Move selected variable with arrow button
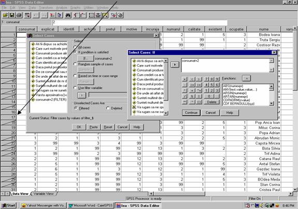298x209 pixels. (x=175, y=65)
